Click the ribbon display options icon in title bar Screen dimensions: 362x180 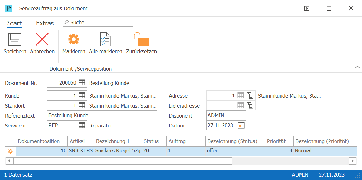pyautogui.click(x=306, y=8)
